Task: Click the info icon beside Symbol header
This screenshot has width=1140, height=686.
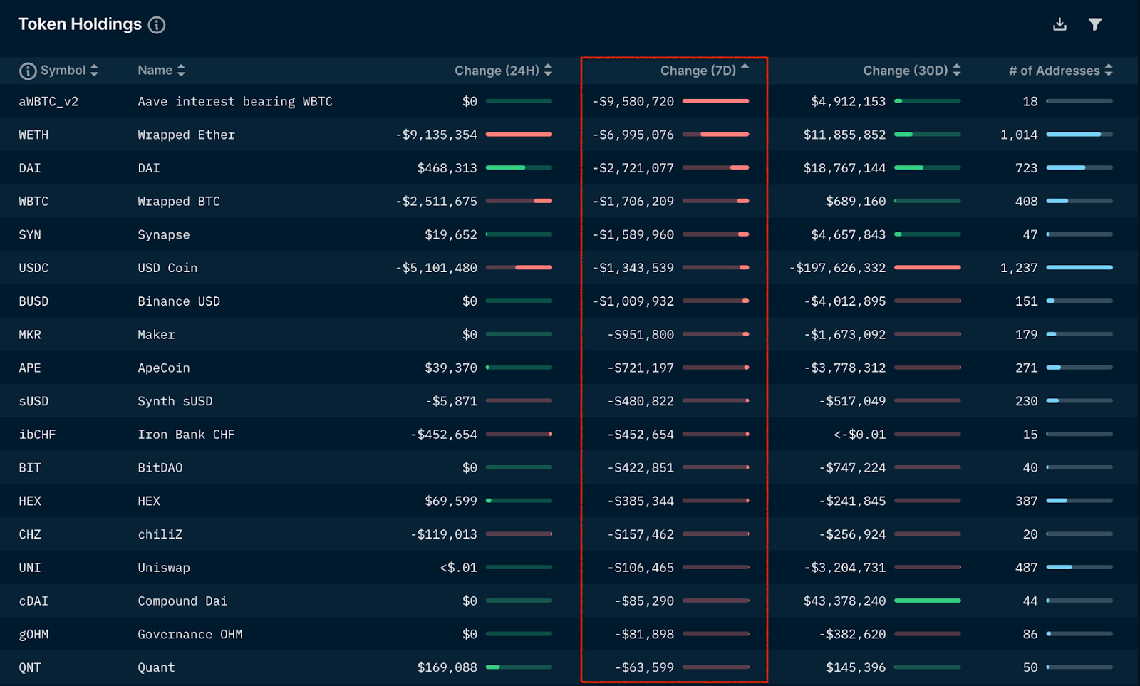Action: pyautogui.click(x=28, y=71)
